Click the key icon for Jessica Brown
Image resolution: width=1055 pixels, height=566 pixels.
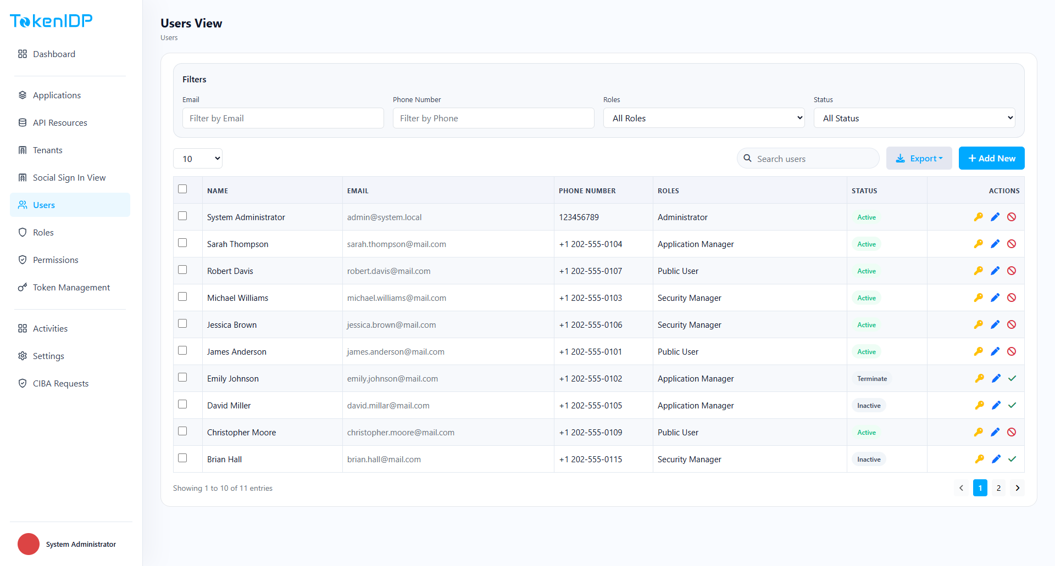979,324
